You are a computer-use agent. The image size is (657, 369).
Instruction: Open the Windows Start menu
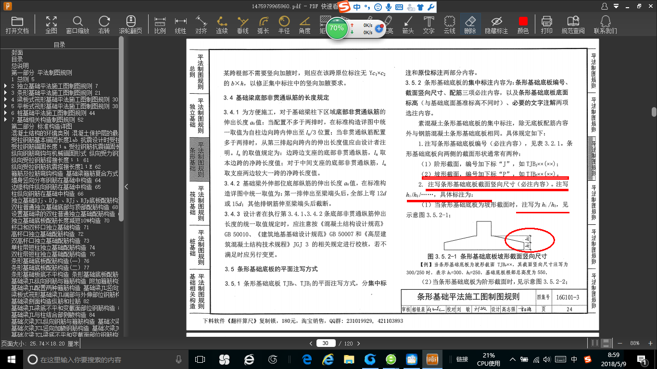(x=11, y=359)
